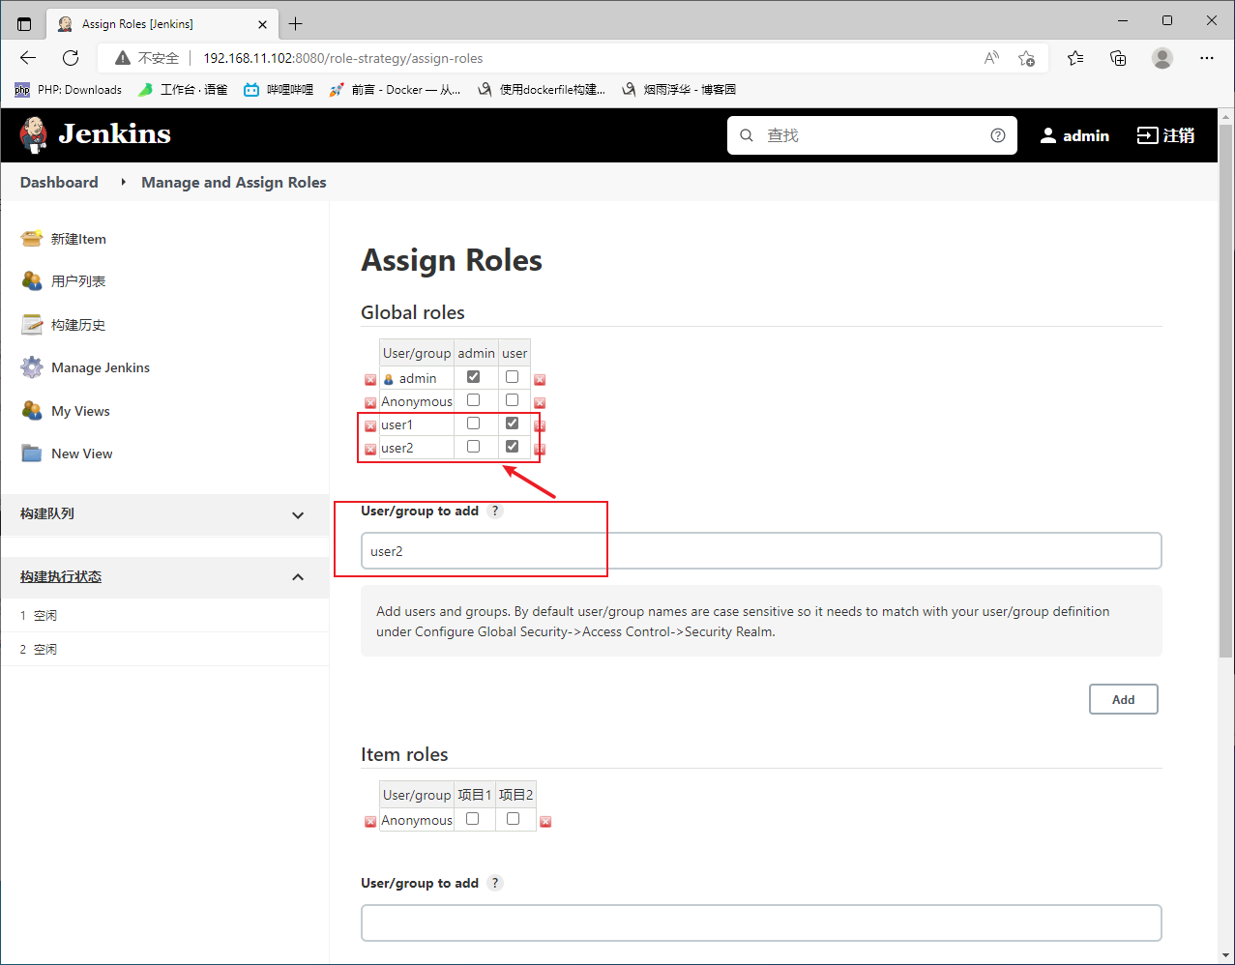This screenshot has width=1235, height=965.
Task: Click right delete icon for global Anonymous row
Action: 540,403
